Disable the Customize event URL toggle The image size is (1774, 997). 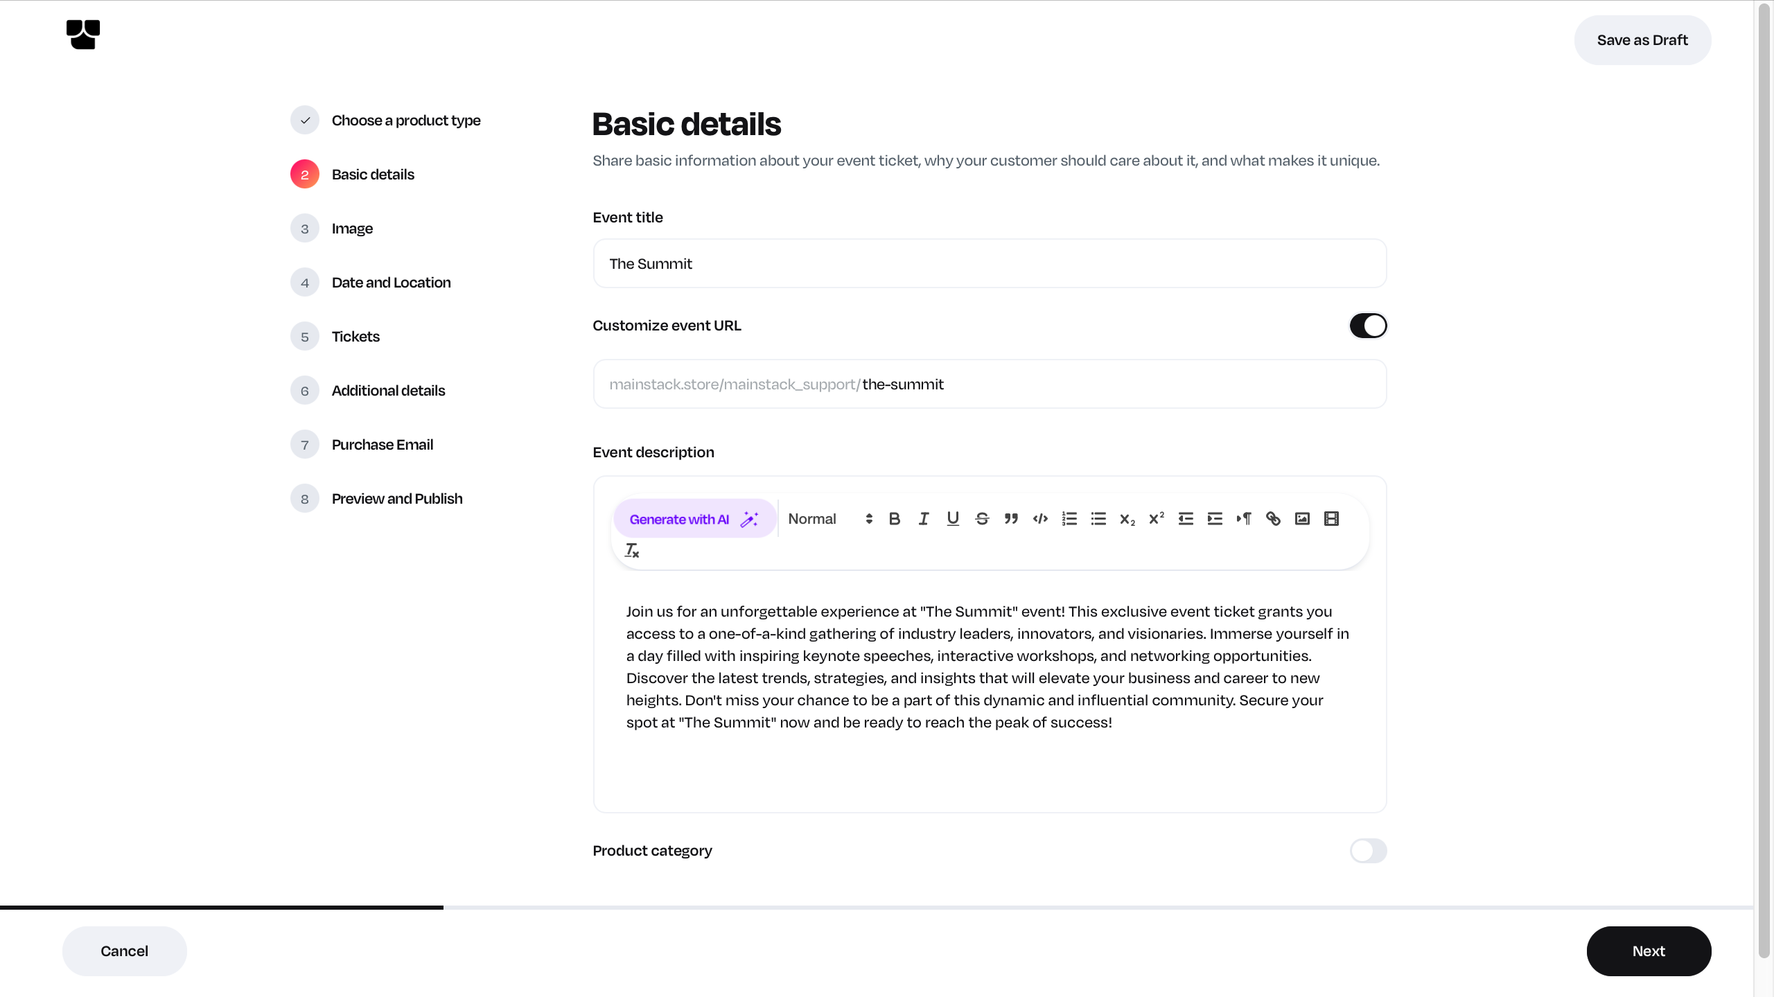click(x=1368, y=326)
